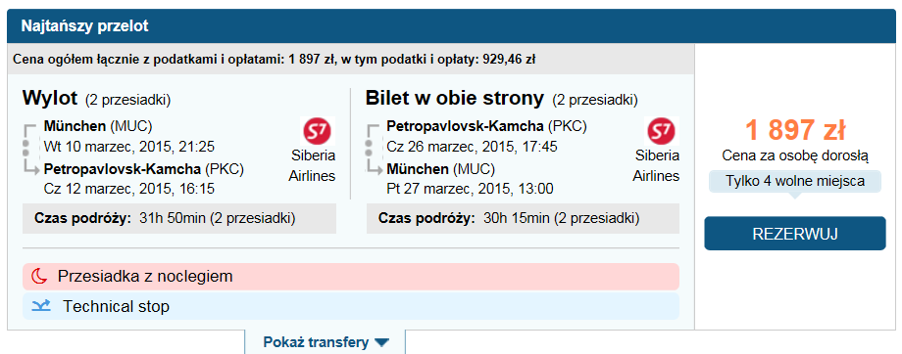Screen dimensions: 902x354
Task: Click the REZERWUJ button
Action: coord(795,234)
